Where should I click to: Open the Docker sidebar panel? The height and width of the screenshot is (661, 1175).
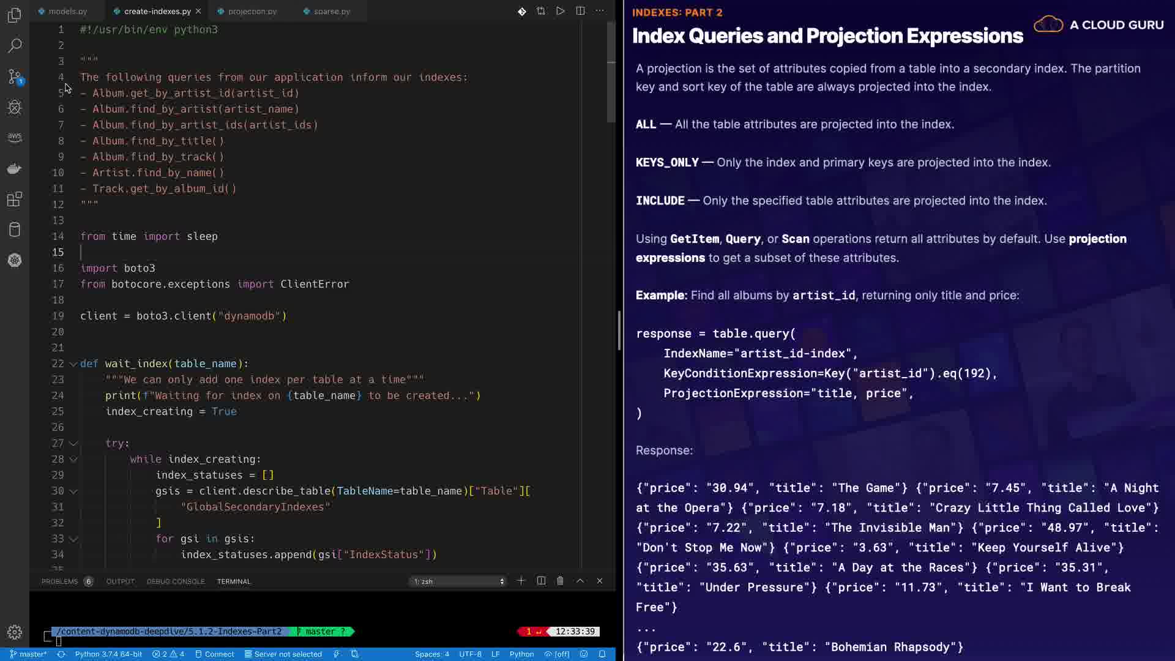(x=15, y=168)
